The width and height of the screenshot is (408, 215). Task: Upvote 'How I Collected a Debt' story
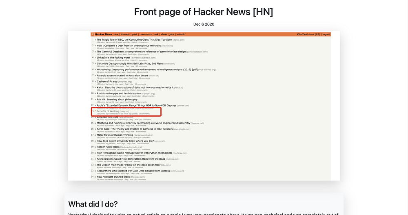tap(95, 46)
